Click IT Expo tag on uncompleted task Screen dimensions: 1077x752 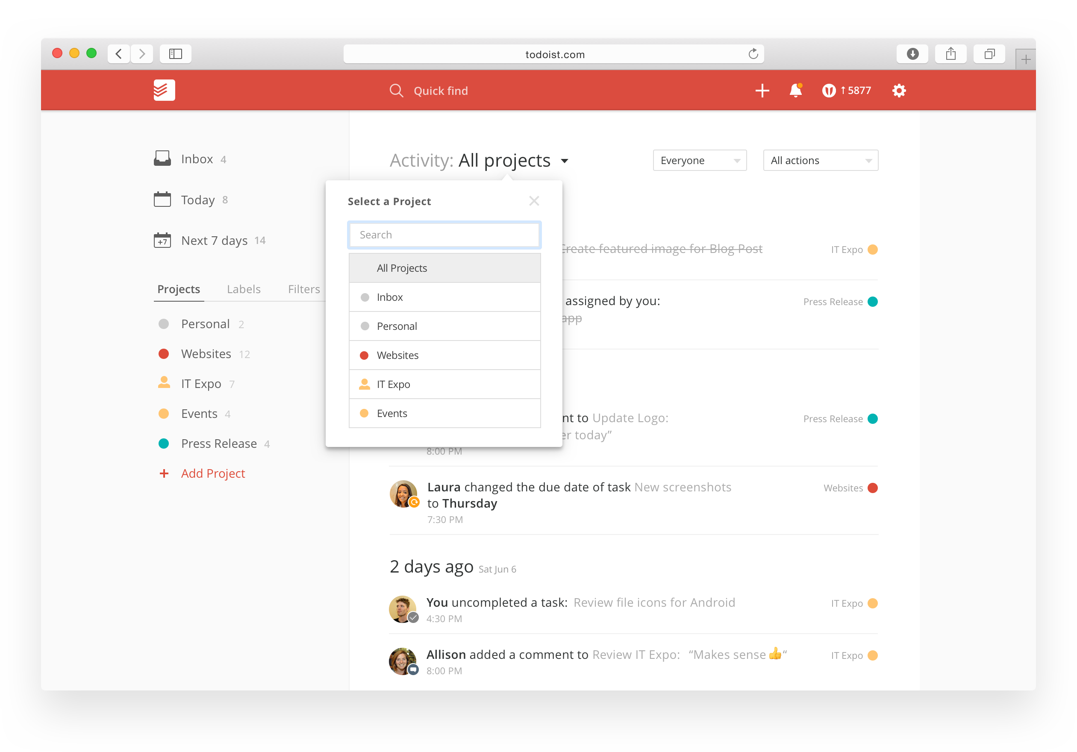[x=854, y=603]
